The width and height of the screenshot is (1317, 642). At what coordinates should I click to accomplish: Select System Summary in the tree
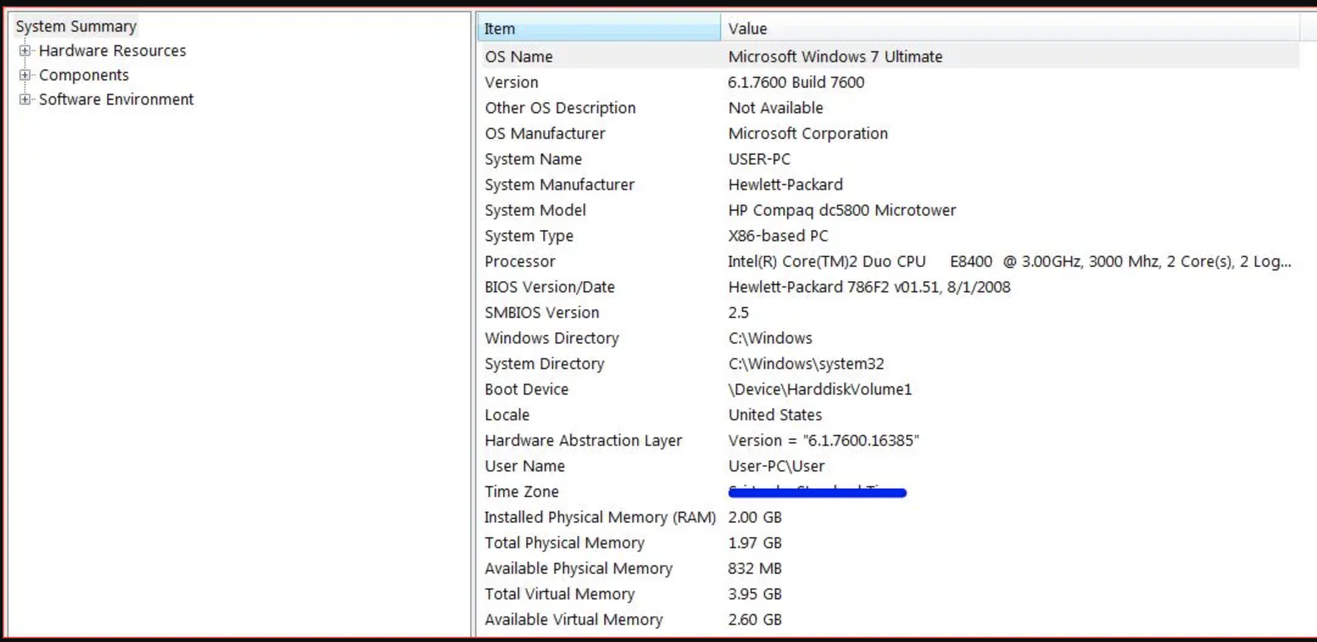coord(76,26)
